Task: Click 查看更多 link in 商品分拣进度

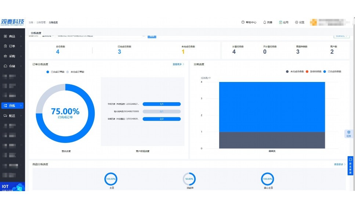Action: [340, 164]
